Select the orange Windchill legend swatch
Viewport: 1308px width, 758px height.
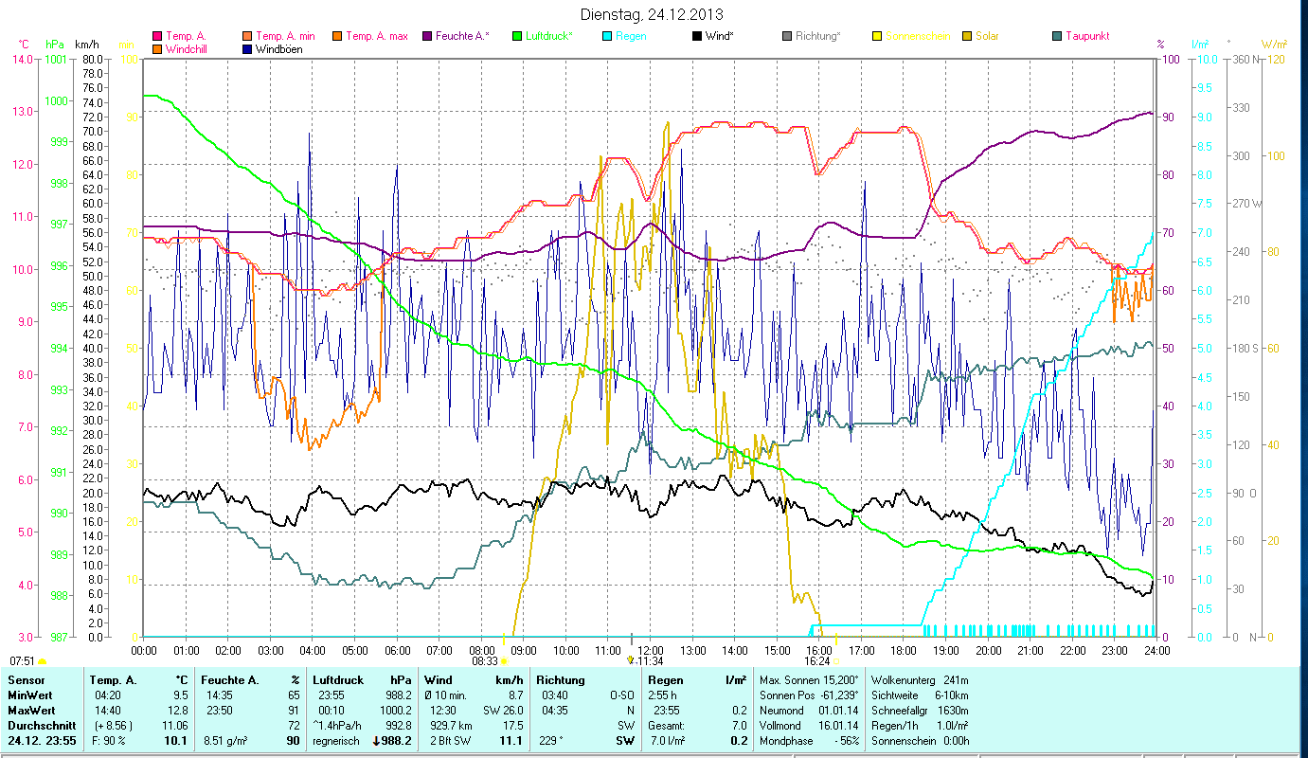coord(157,49)
